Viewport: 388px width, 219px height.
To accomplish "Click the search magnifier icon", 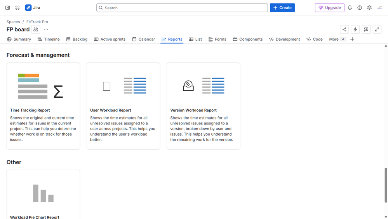I will click(101, 8).
